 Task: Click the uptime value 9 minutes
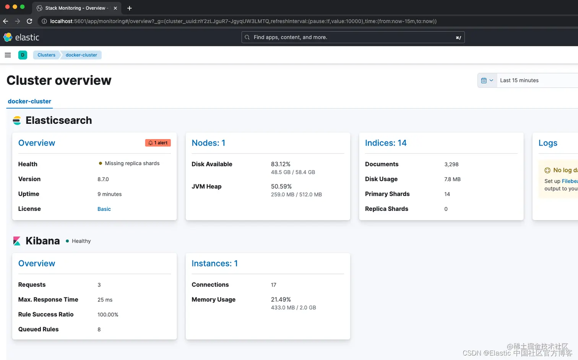pos(109,194)
